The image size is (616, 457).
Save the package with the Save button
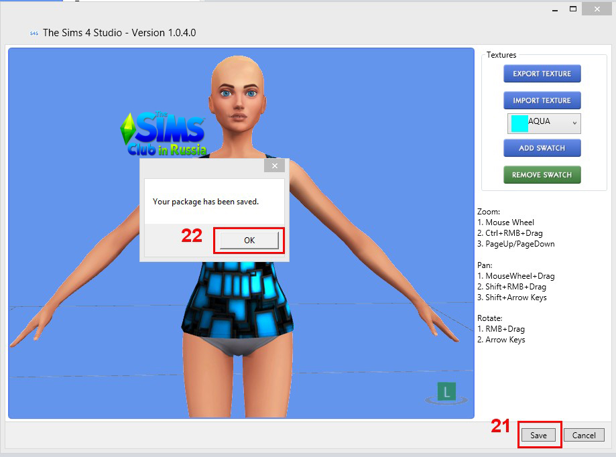click(x=538, y=435)
